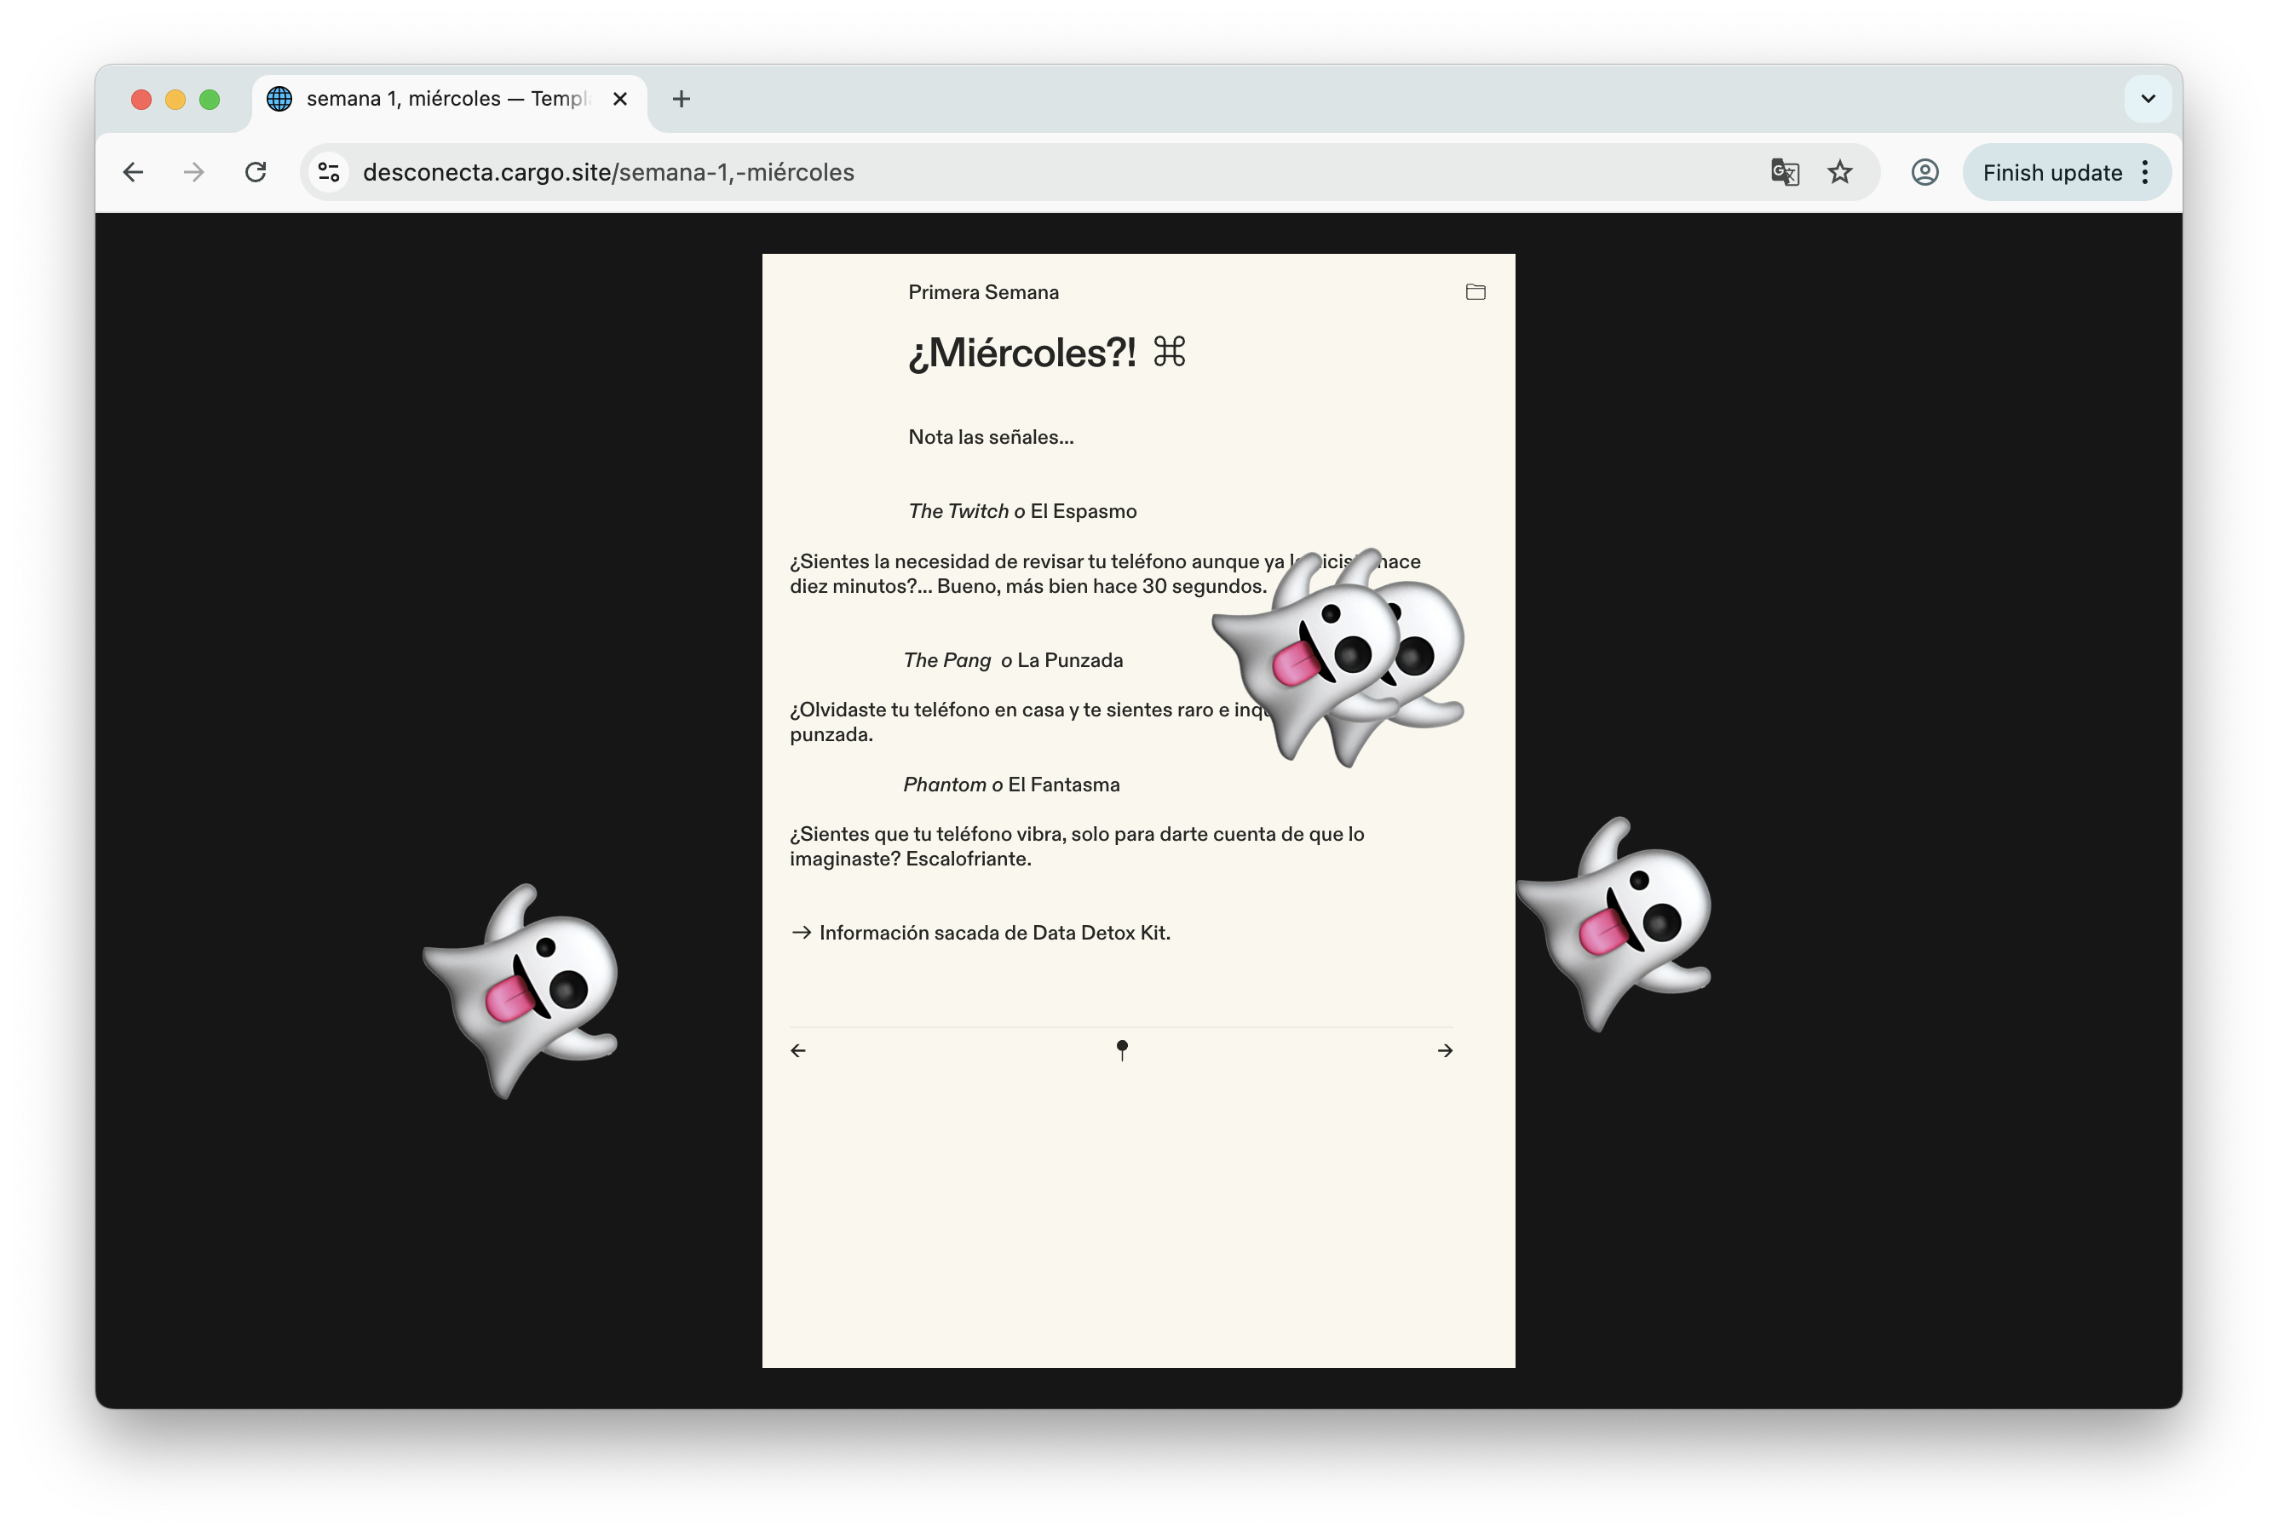Open the Google Translate icon in the address bar
Viewport: 2278px width, 1535px height.
click(x=1784, y=172)
